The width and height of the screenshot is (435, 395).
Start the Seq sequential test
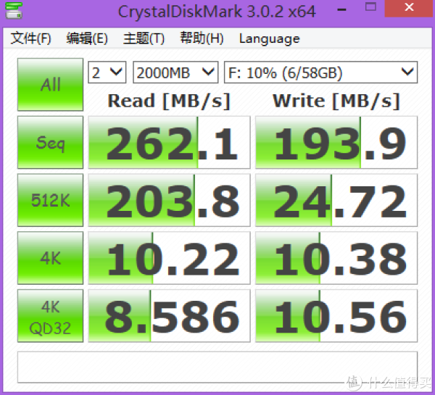[x=50, y=142]
